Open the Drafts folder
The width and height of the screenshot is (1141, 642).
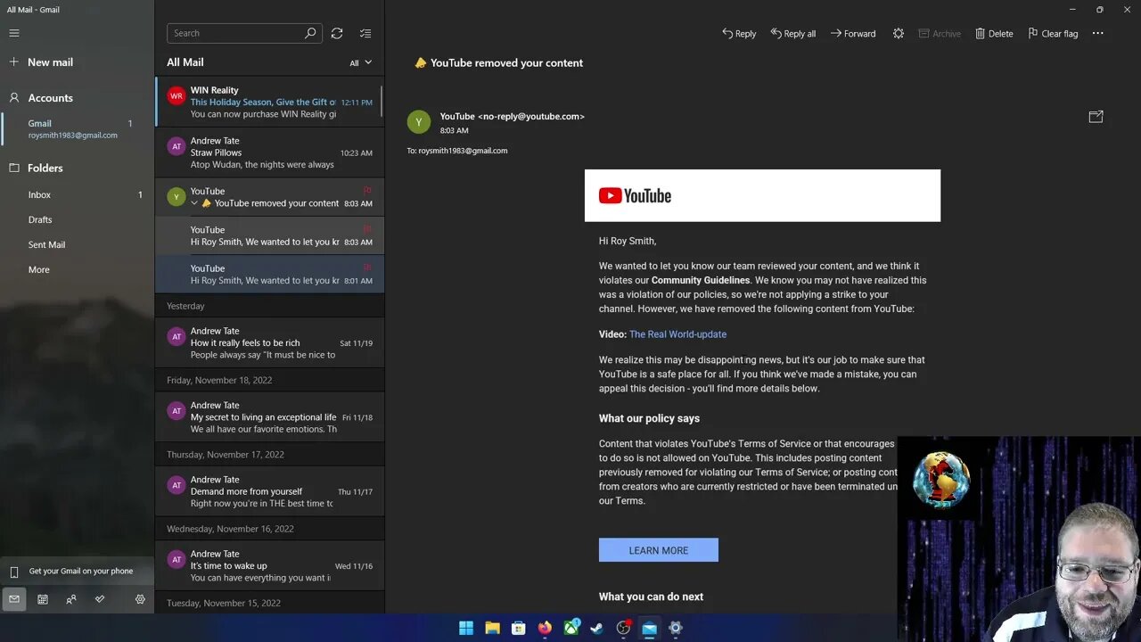pos(77,219)
